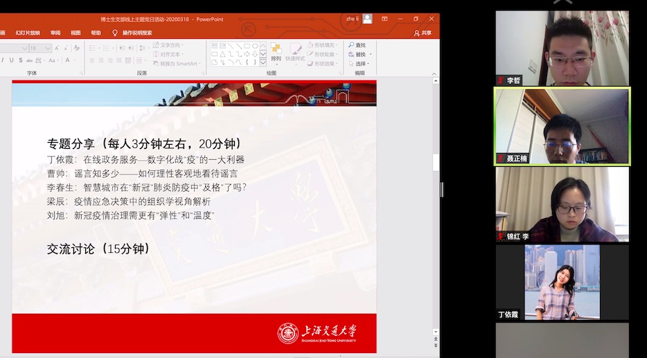Click the Replace (替换) button
This screenshot has width=647, height=358.
360,54
